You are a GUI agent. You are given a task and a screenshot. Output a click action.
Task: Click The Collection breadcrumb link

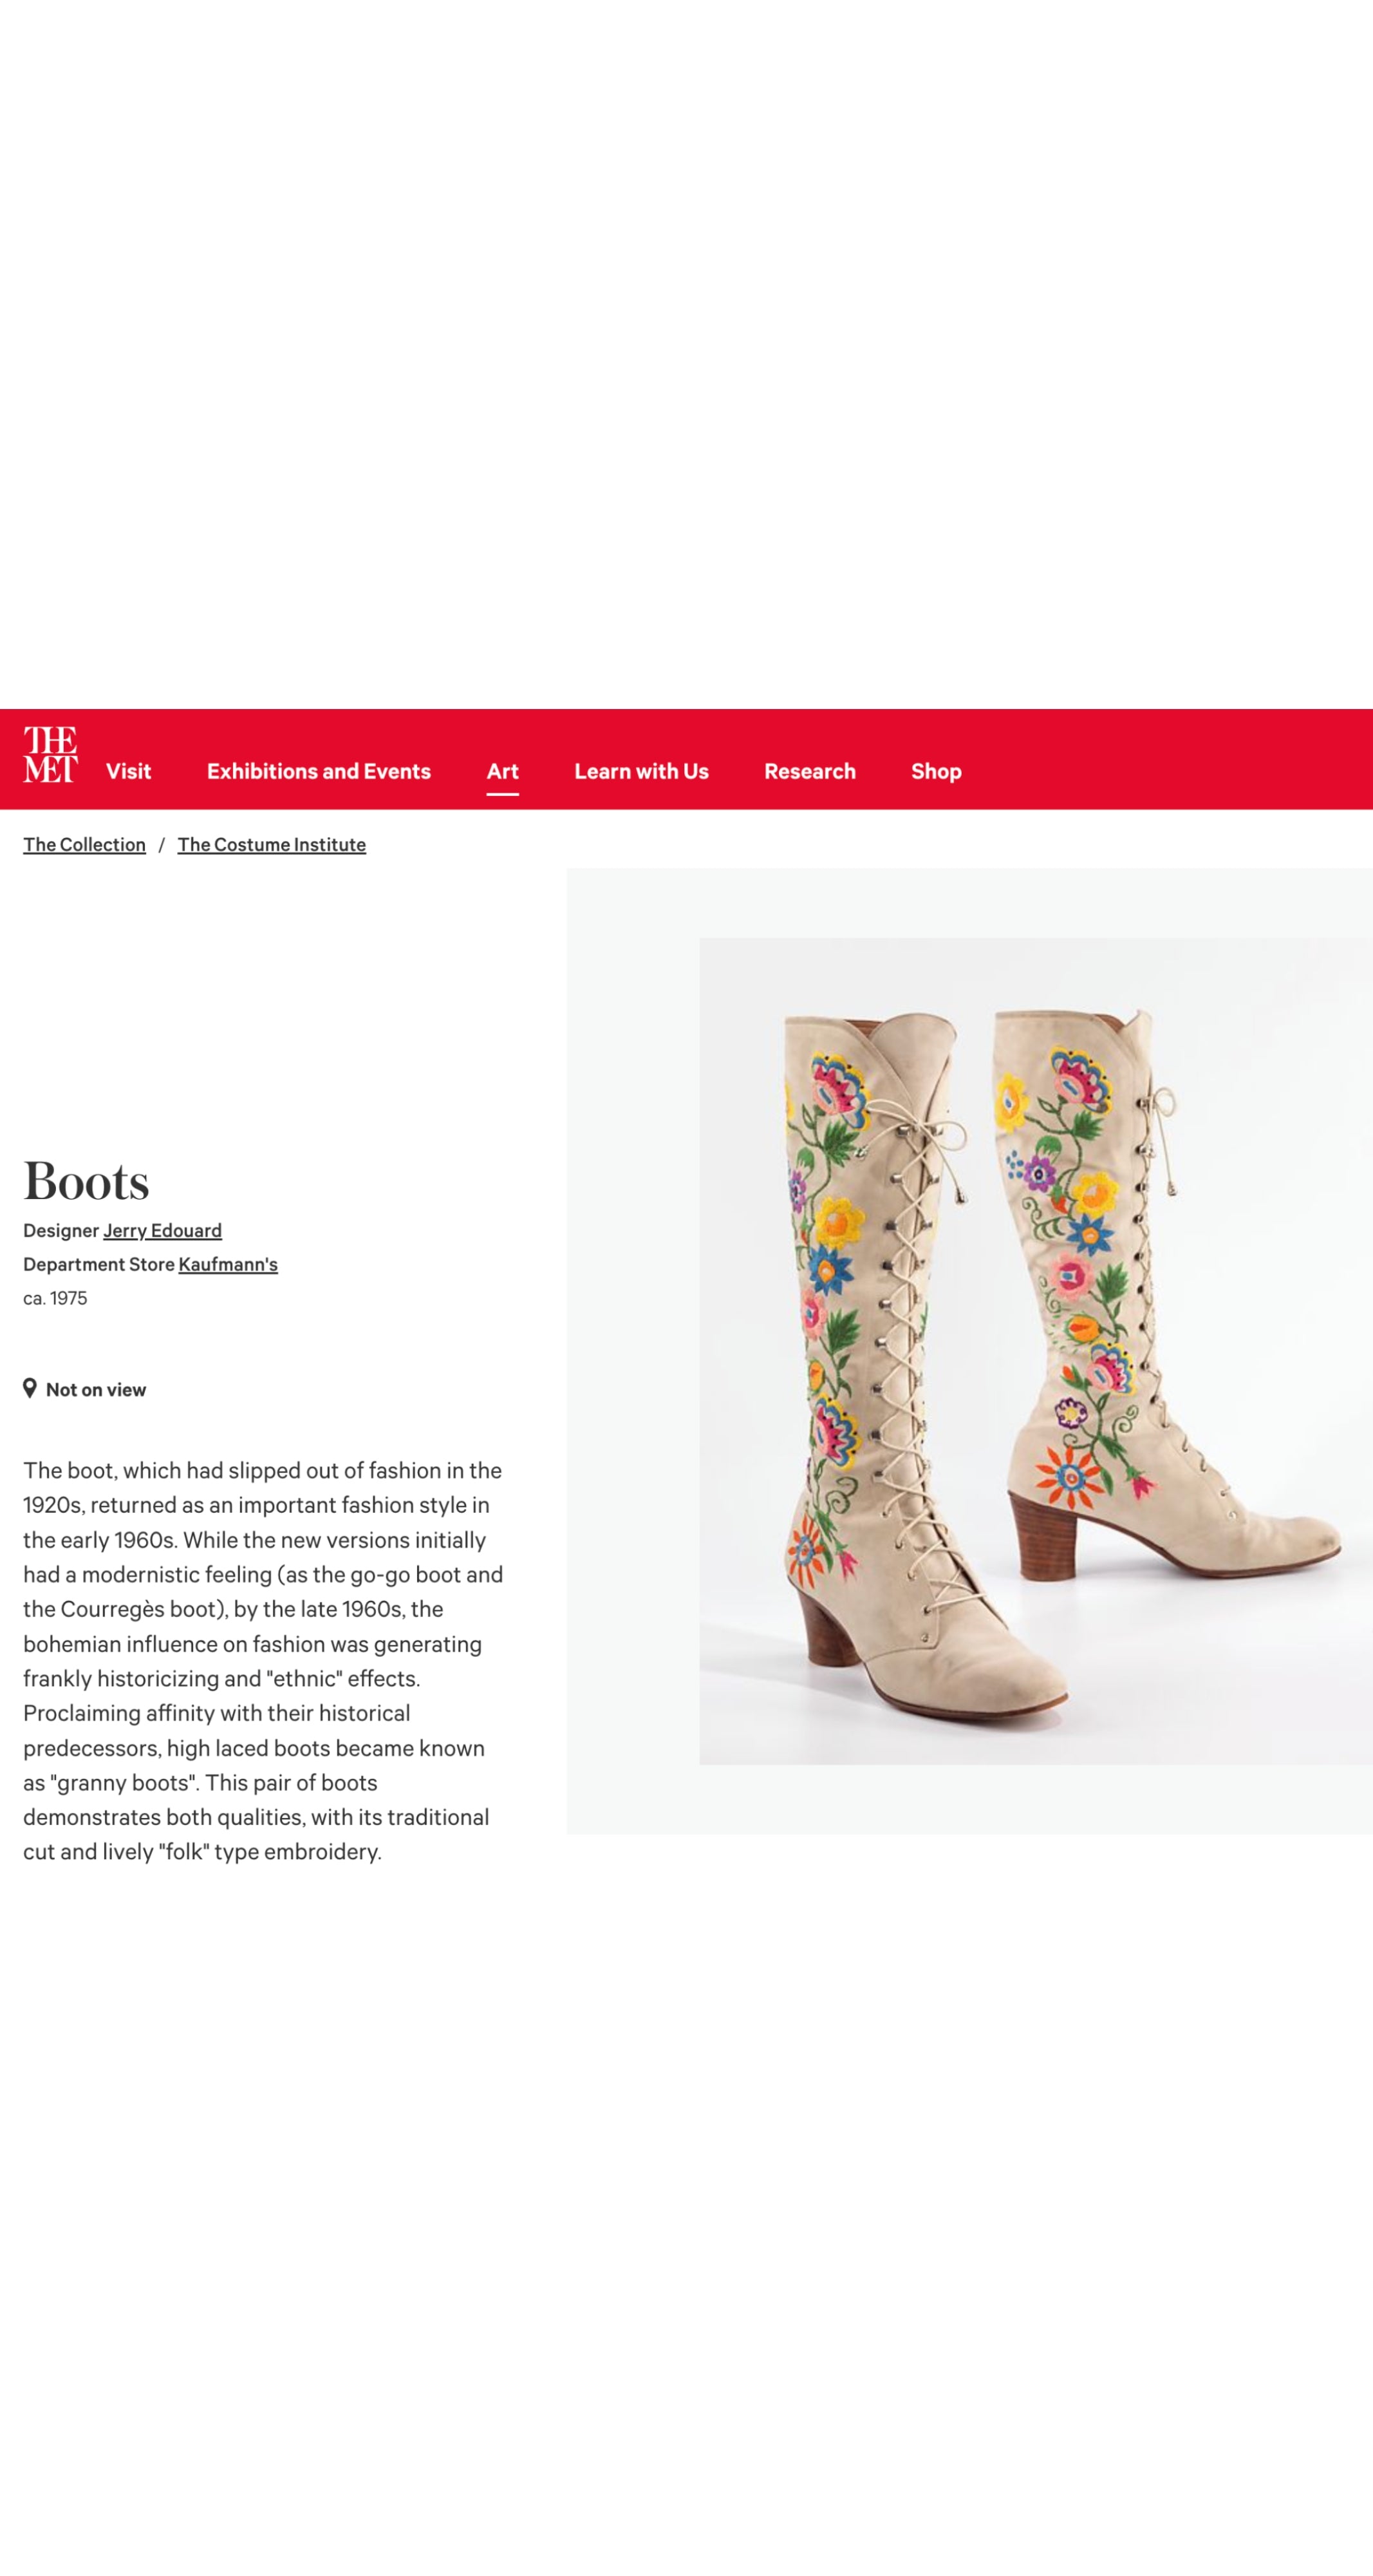[x=85, y=844]
